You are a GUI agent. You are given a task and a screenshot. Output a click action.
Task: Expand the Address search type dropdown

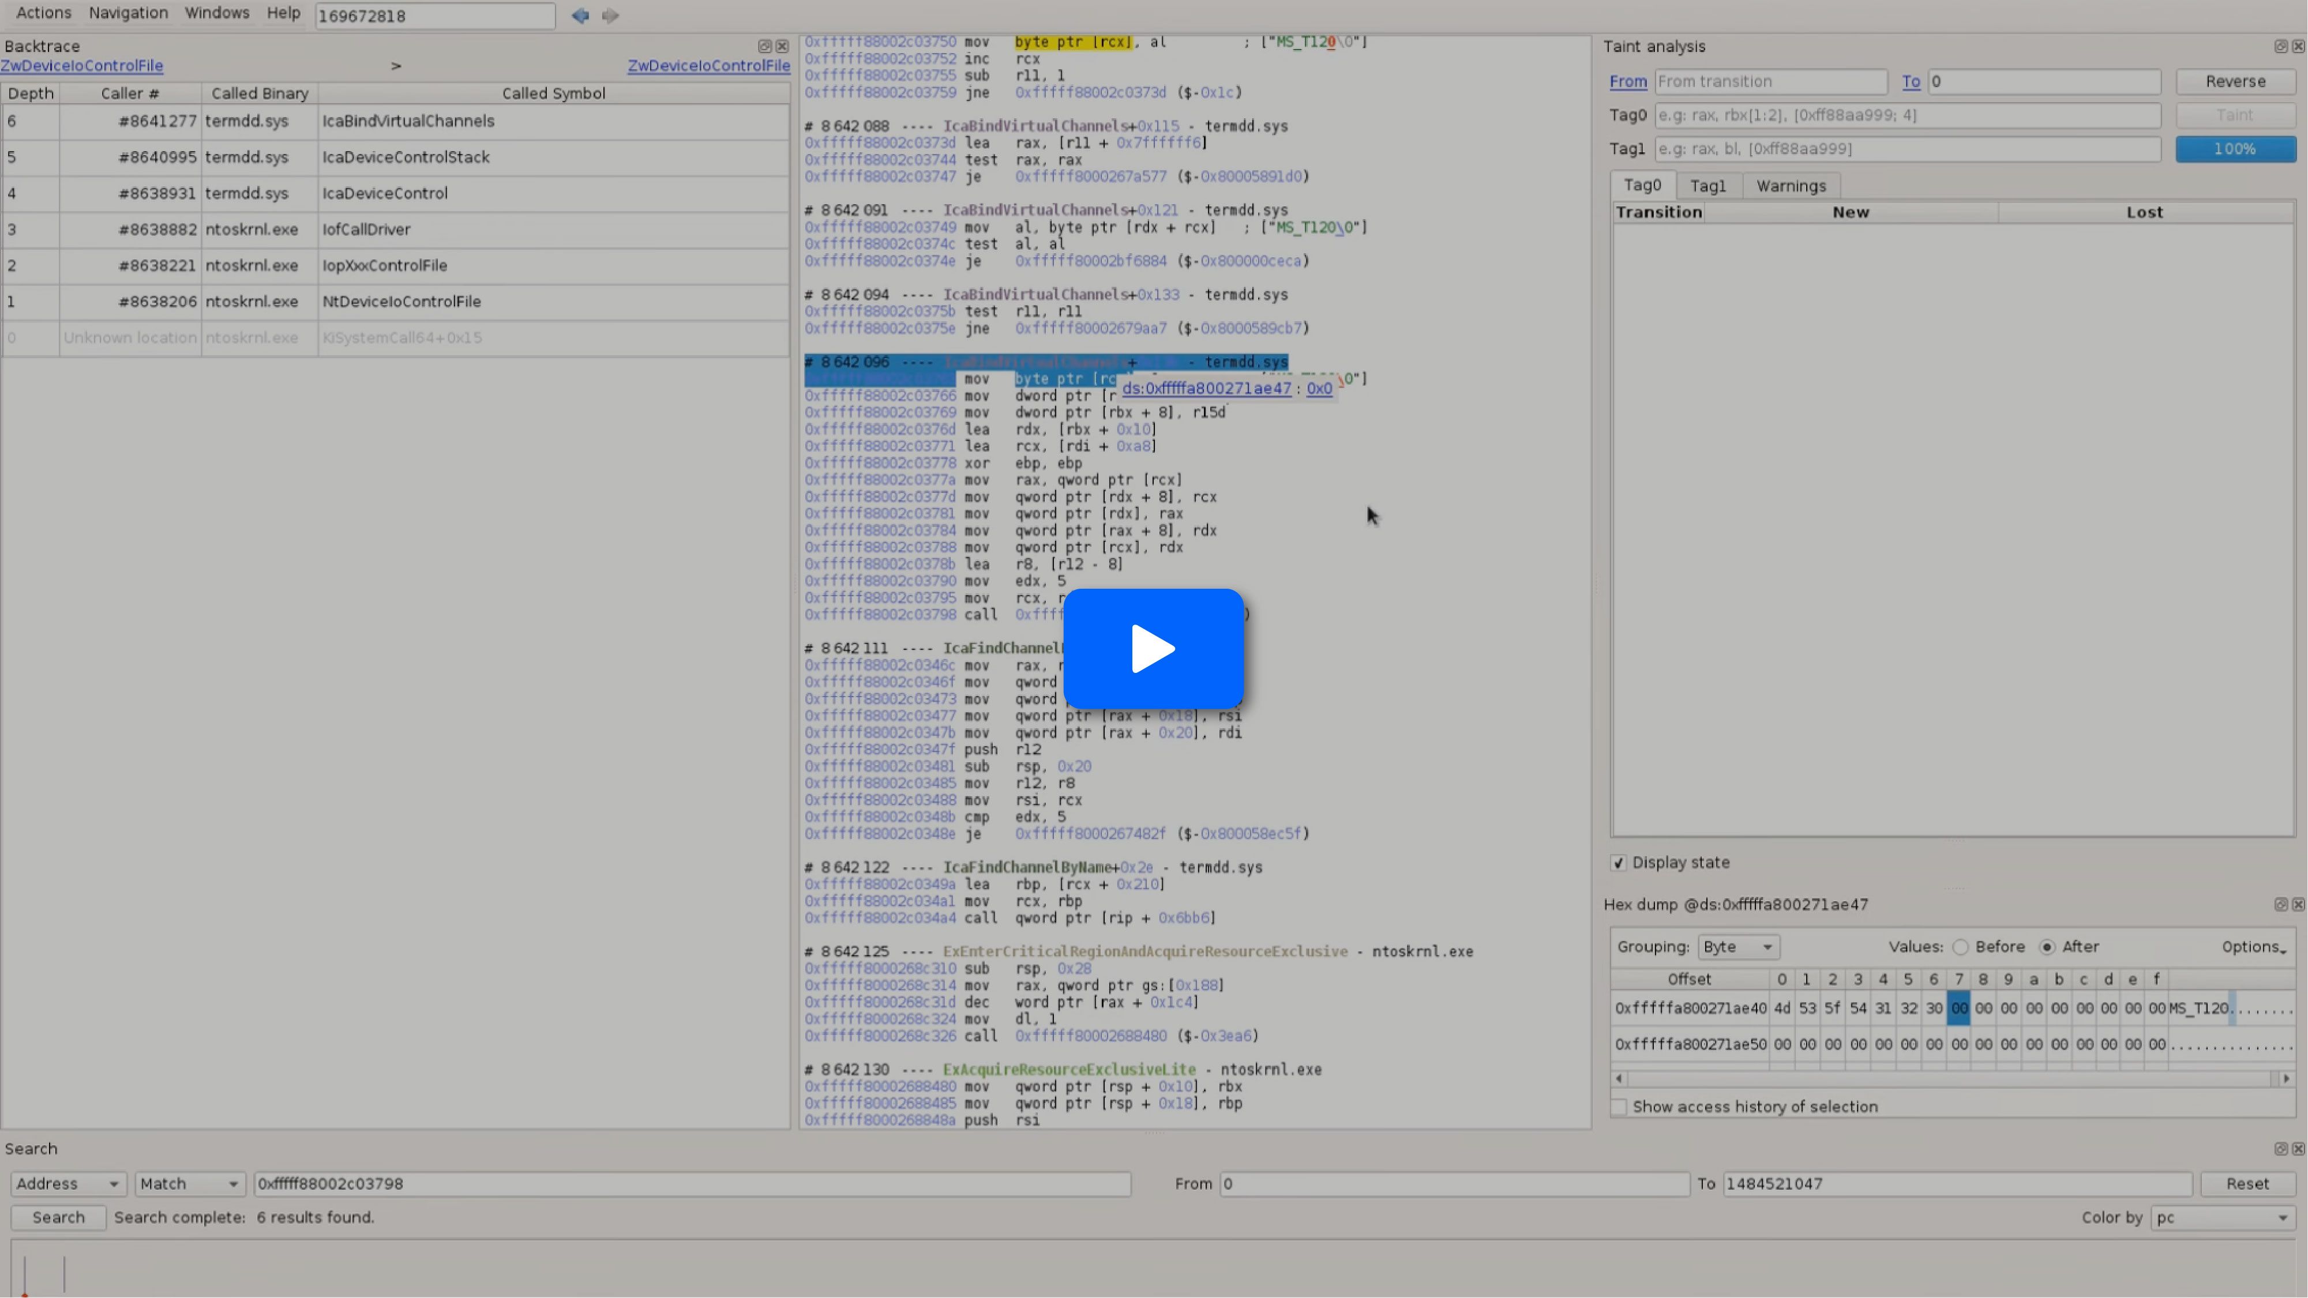click(67, 1183)
